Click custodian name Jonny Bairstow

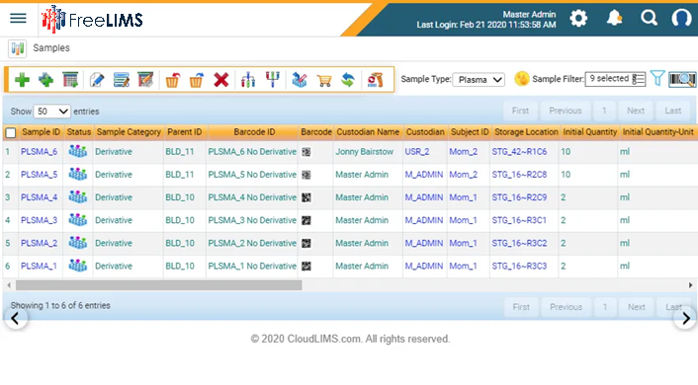pos(364,152)
